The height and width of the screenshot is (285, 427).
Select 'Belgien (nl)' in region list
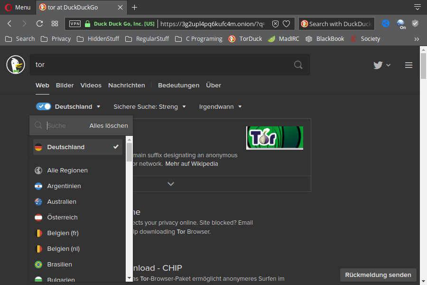click(78, 249)
